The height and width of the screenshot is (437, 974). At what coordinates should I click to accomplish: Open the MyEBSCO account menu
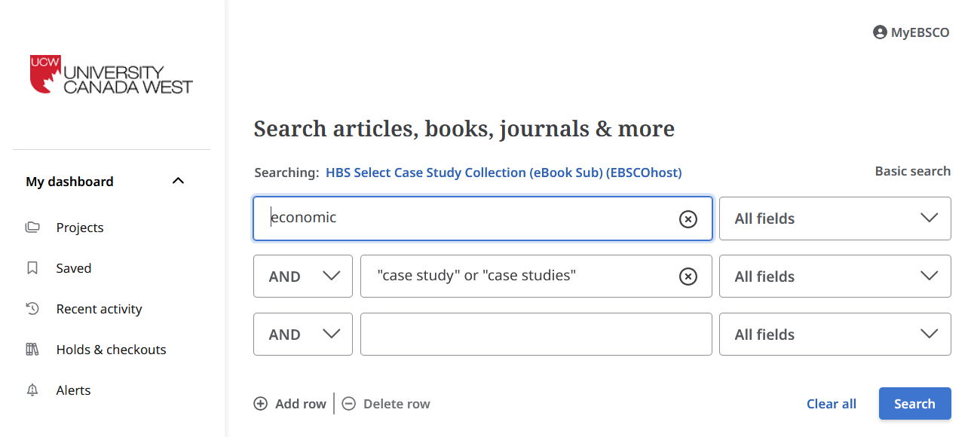click(x=911, y=32)
